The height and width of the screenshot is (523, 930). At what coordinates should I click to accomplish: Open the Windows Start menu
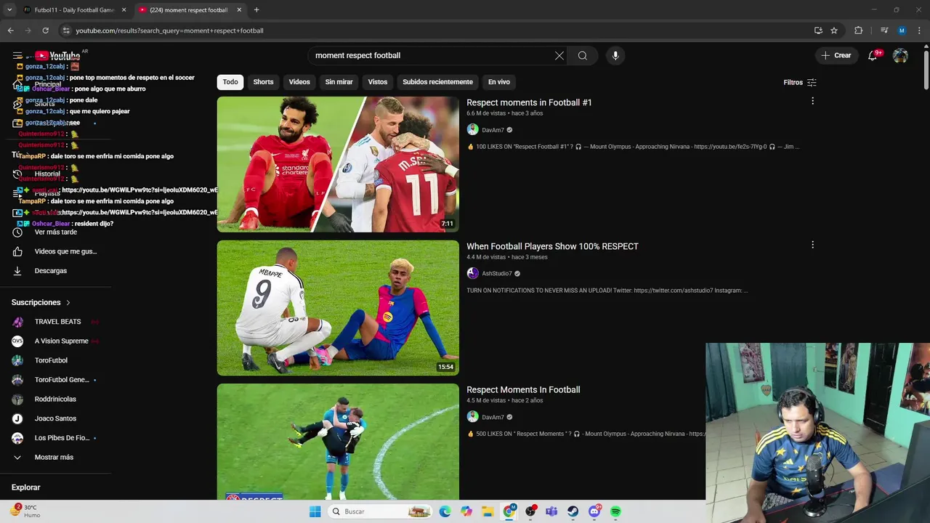click(315, 511)
